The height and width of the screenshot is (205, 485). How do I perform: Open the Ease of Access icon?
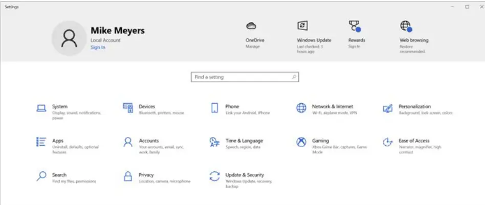(x=388, y=142)
